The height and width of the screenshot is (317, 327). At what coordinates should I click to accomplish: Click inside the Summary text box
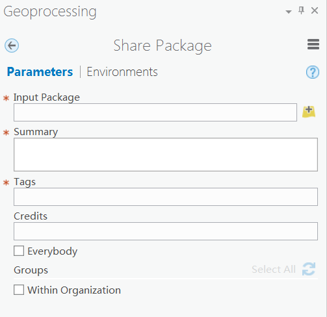pos(166,155)
